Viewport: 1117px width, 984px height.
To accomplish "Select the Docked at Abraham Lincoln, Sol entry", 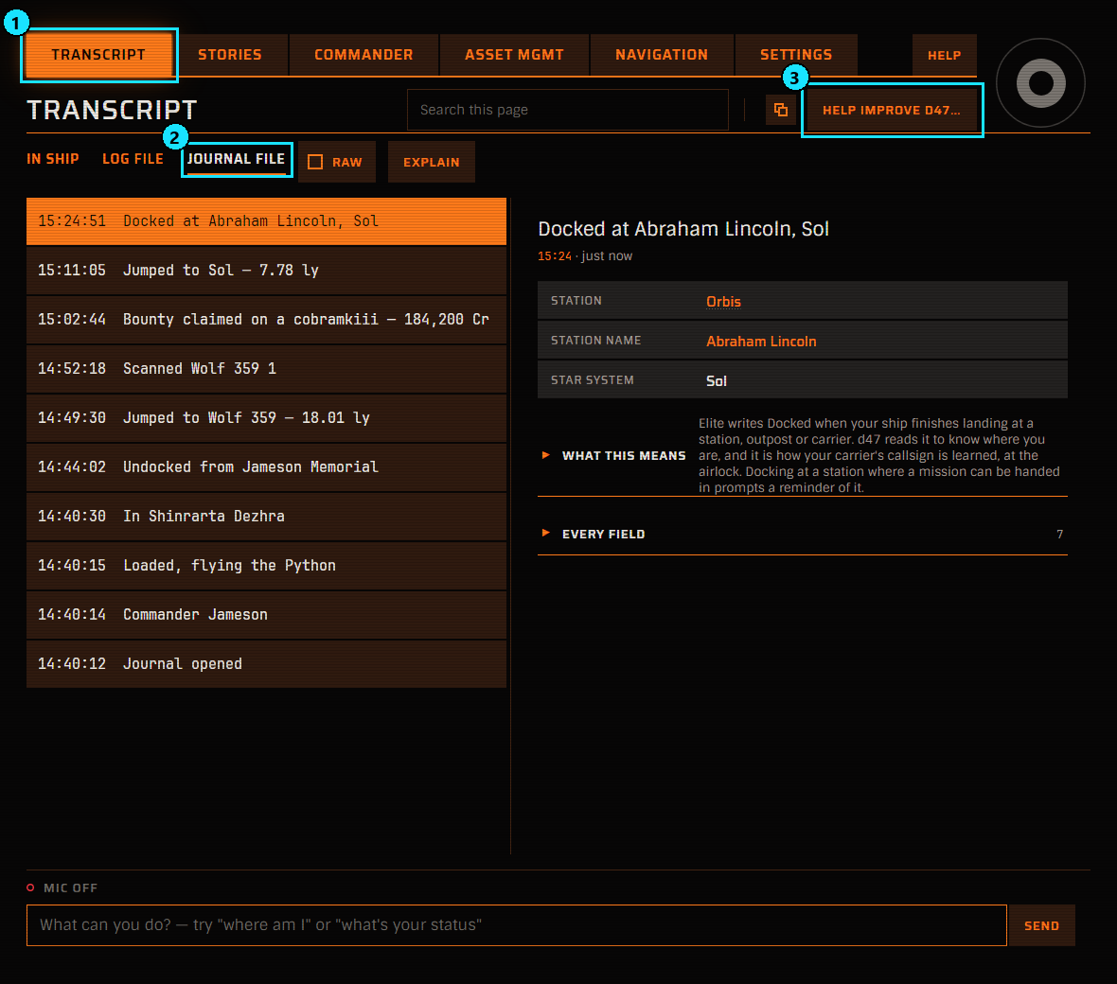I will (266, 221).
